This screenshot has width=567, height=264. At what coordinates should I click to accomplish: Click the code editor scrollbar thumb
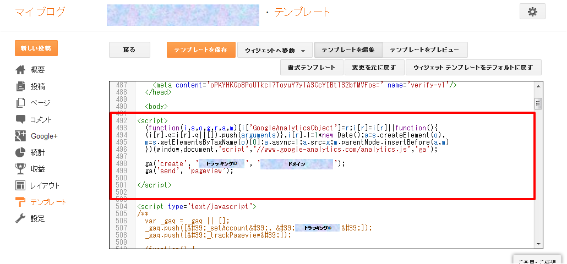tap(538, 103)
